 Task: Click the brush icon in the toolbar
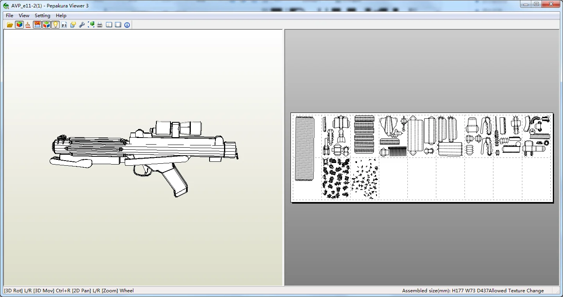coord(28,25)
